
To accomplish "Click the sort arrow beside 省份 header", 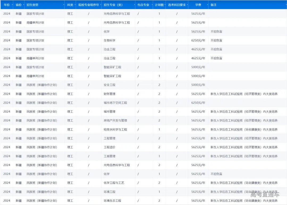I will [23, 5].
